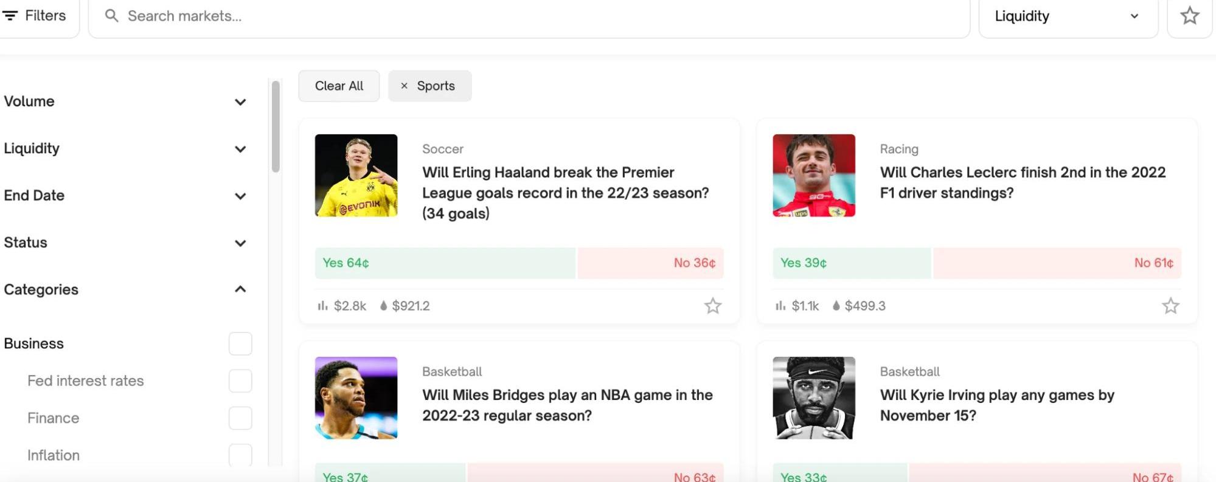Select Yes 64¢ on Haaland market
The width and height of the screenshot is (1216, 482).
pyautogui.click(x=445, y=263)
